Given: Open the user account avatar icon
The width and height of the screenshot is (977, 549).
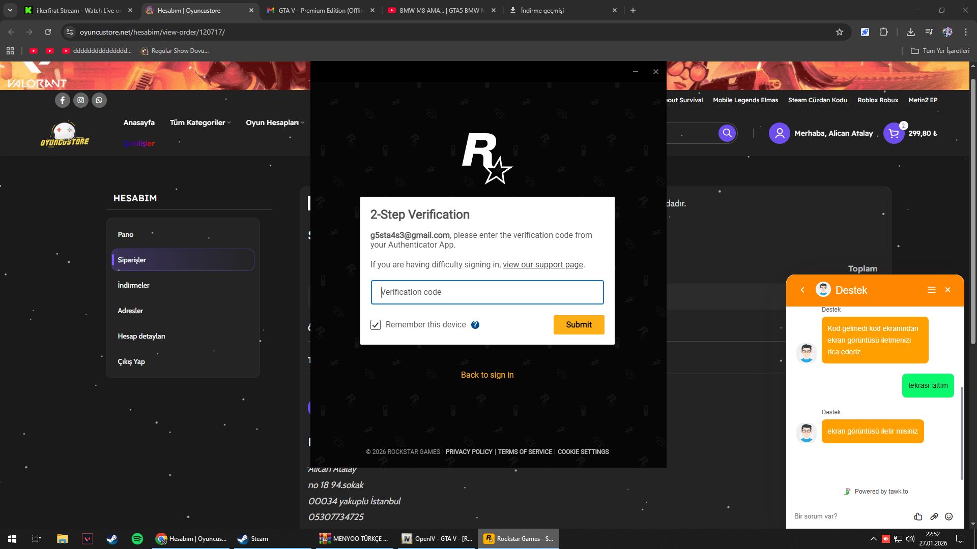Looking at the screenshot, I should pyautogui.click(x=779, y=133).
